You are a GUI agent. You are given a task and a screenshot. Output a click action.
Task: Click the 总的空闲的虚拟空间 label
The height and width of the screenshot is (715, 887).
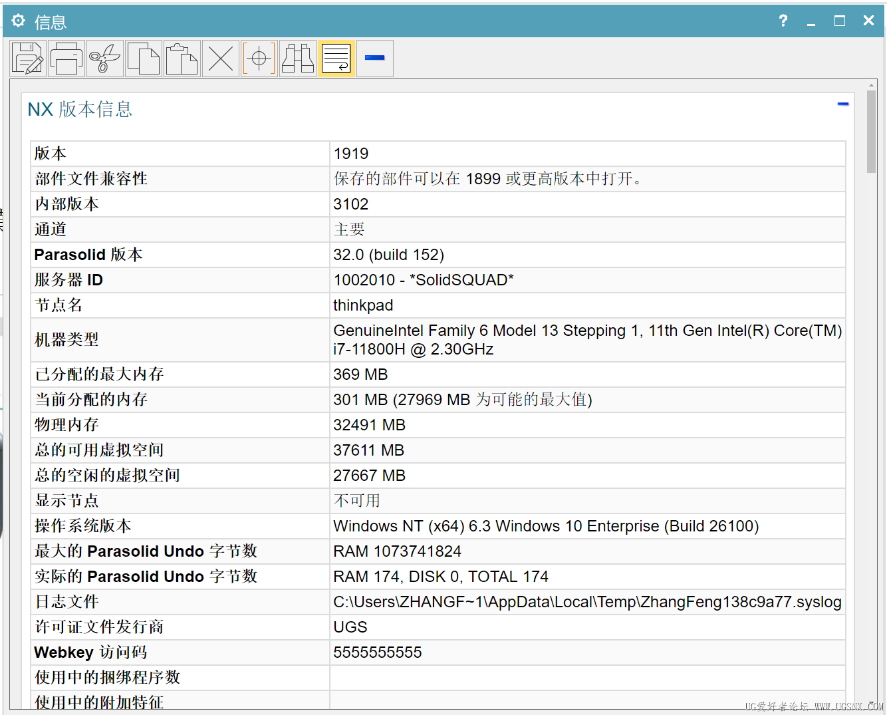pyautogui.click(x=107, y=476)
